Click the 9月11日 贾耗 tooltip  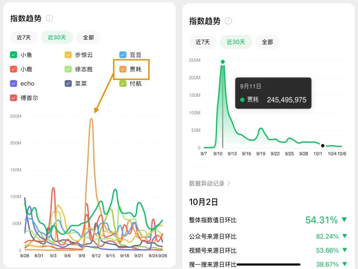(x=273, y=93)
